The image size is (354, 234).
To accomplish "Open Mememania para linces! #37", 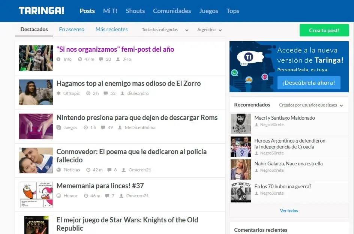I will (100, 186).
